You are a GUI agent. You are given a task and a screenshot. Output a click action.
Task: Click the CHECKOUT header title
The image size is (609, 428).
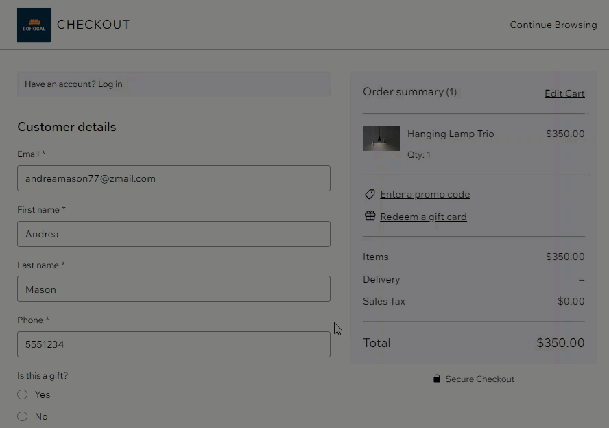point(93,25)
